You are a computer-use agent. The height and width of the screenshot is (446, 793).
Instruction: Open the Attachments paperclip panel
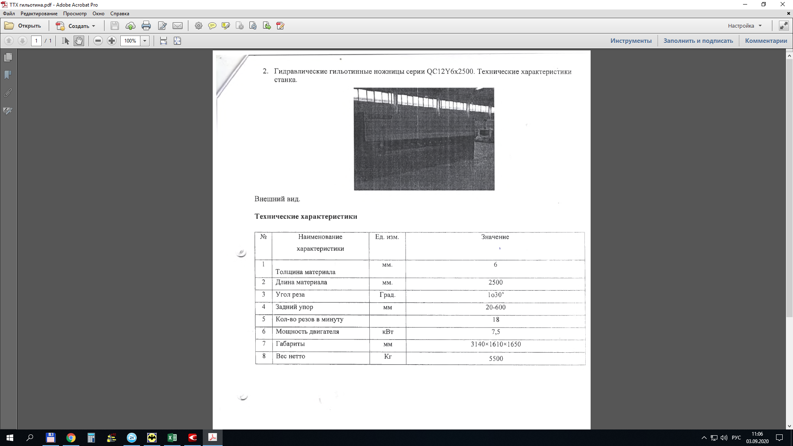[8, 93]
